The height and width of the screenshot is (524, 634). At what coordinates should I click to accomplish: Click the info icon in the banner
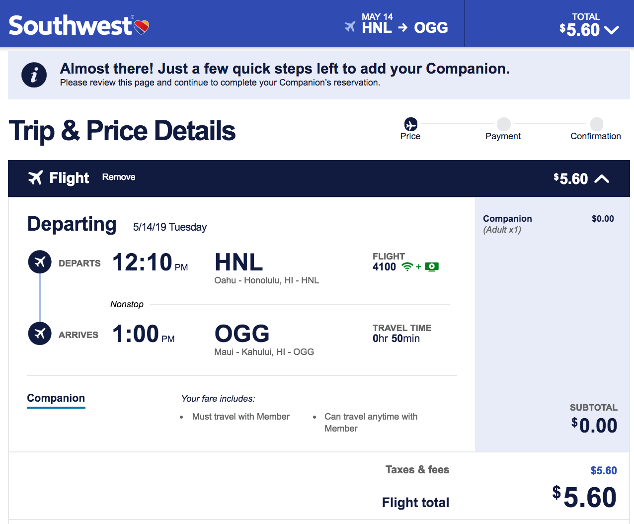34,75
